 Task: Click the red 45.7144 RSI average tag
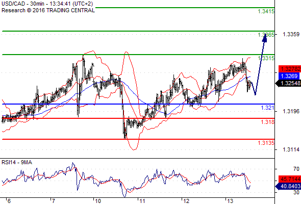(x=290, y=179)
